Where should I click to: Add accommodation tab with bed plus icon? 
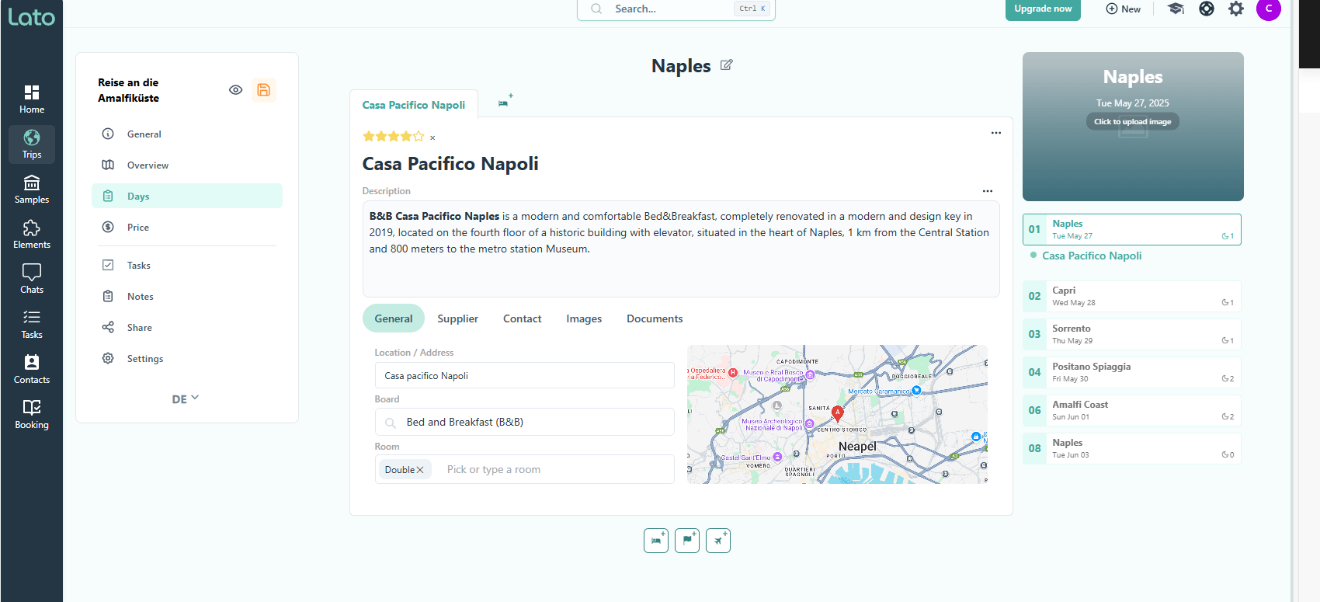pyautogui.click(x=505, y=102)
